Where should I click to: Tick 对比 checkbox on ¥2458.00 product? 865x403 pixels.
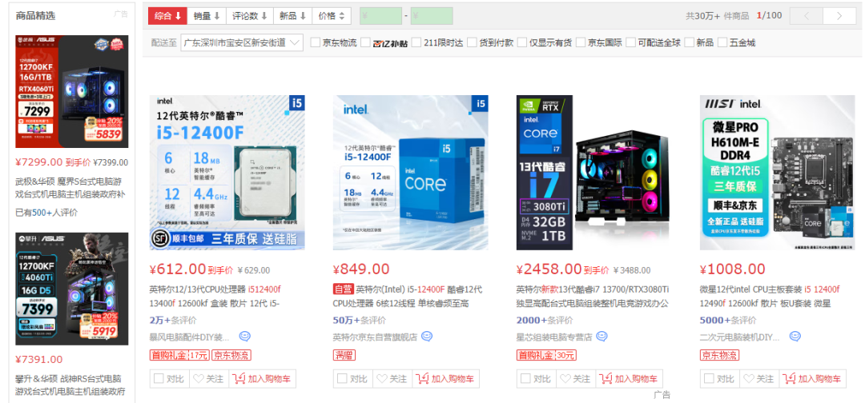(x=526, y=378)
